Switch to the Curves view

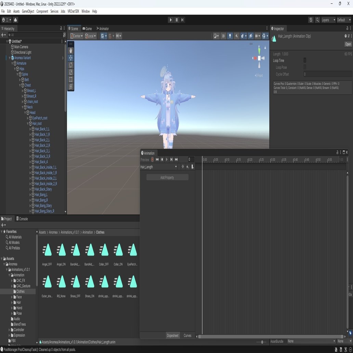pyautogui.click(x=187, y=336)
